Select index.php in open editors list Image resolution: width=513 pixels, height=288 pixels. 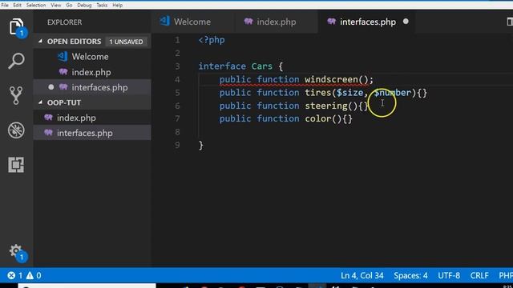(92, 72)
